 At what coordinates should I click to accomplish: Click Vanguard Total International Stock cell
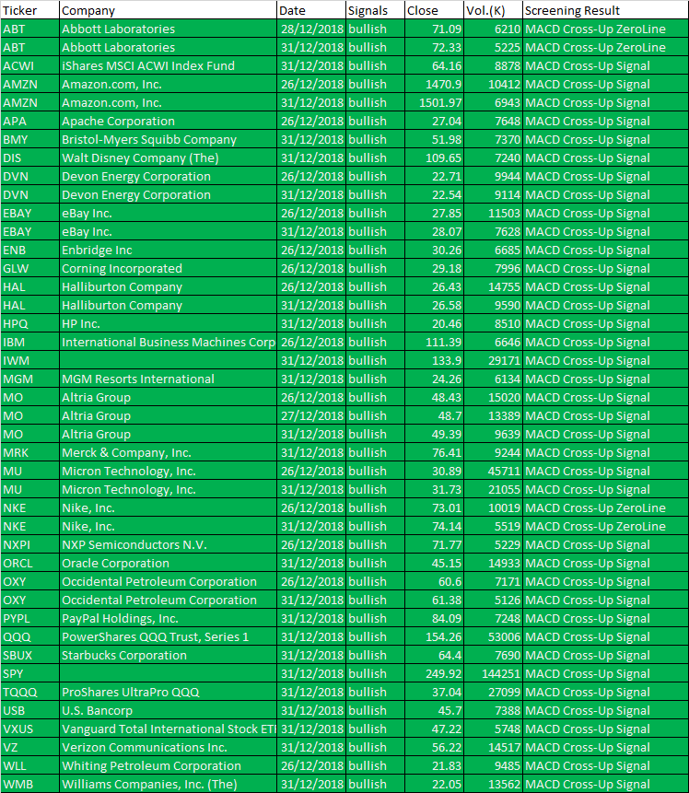click(168, 729)
